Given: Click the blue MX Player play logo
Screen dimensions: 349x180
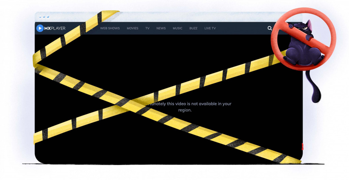Looking at the screenshot, I should point(40,28).
